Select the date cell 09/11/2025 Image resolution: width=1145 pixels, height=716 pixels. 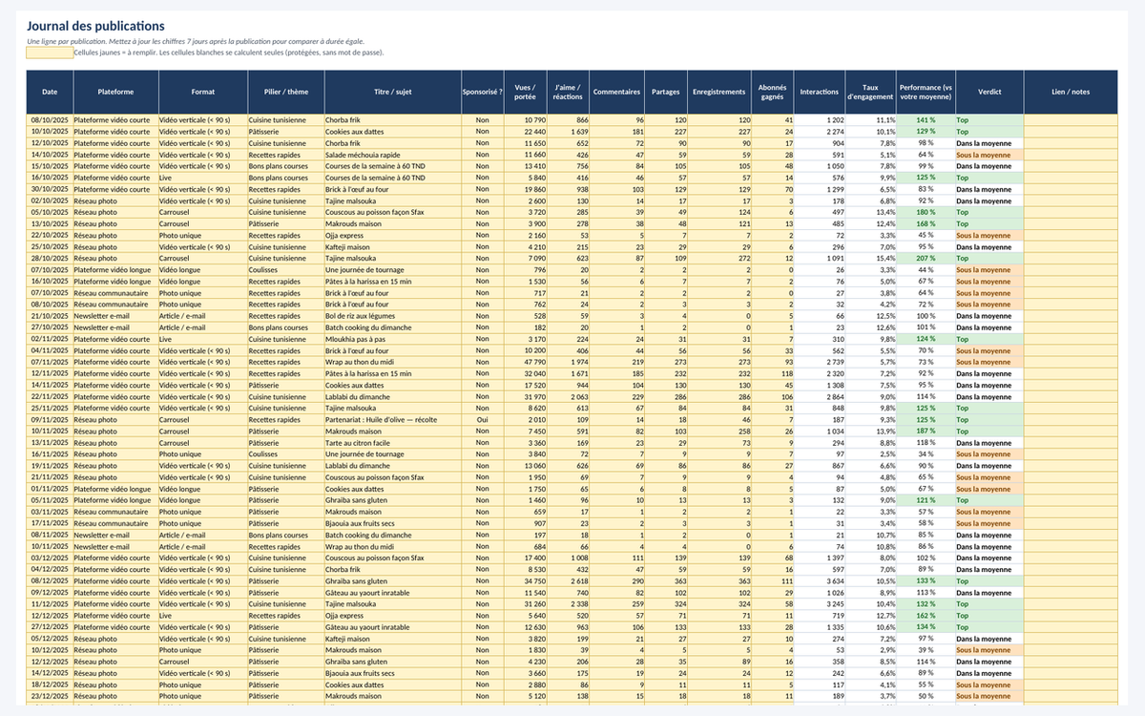pyautogui.click(x=50, y=419)
